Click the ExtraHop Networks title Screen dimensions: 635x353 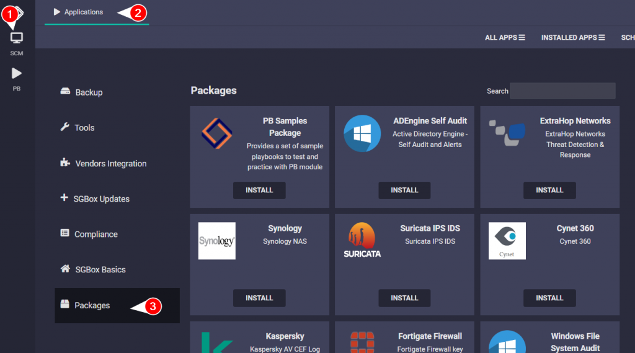[x=575, y=121]
